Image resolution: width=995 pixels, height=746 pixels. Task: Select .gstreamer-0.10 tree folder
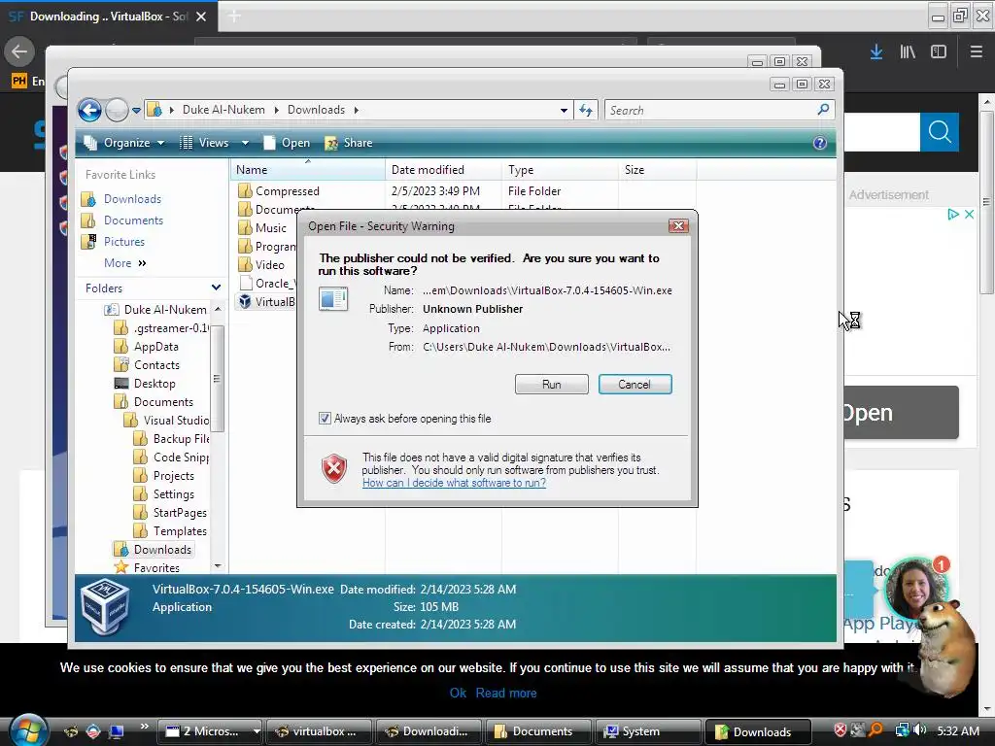pyautogui.click(x=171, y=328)
